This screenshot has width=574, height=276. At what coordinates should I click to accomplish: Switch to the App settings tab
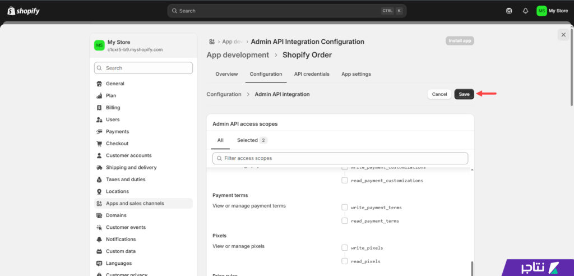[x=356, y=74]
